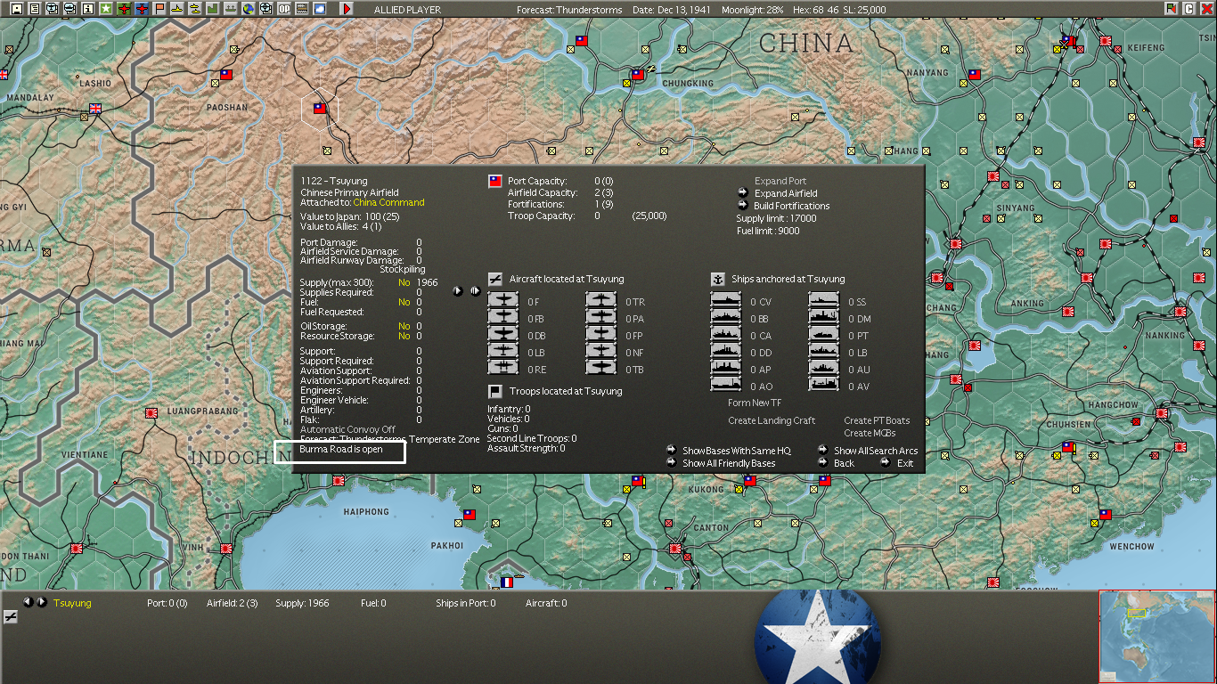Click the minimap in bottom-right corner

pos(1156,636)
